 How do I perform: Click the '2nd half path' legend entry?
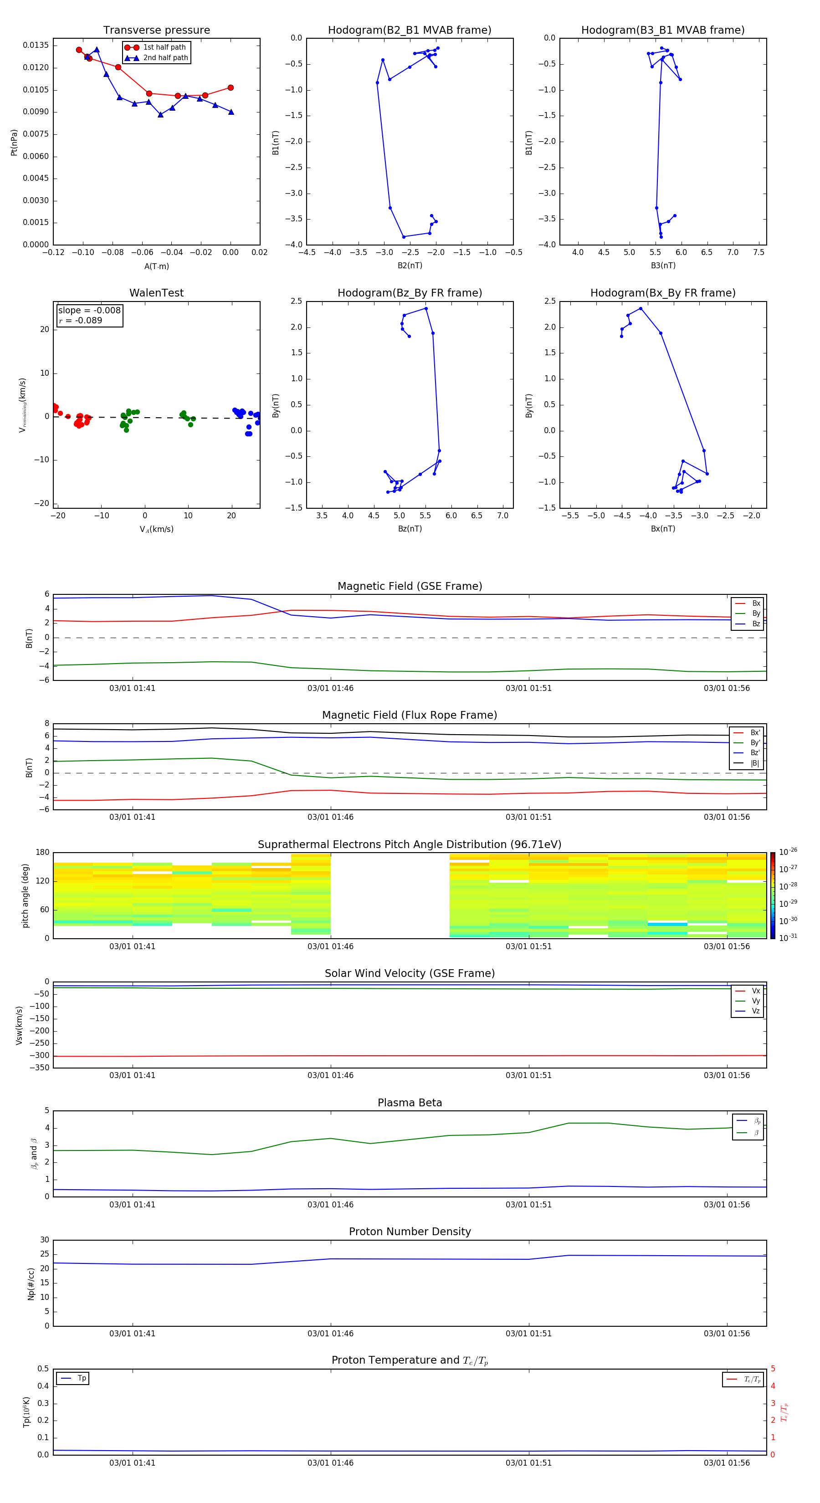[x=156, y=58]
